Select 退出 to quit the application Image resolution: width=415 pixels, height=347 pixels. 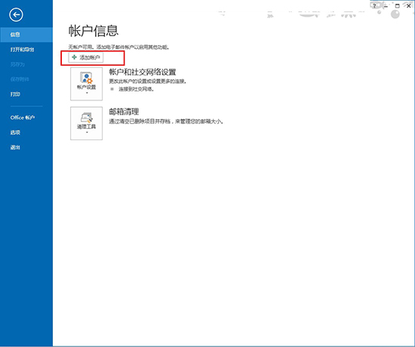tap(15, 147)
